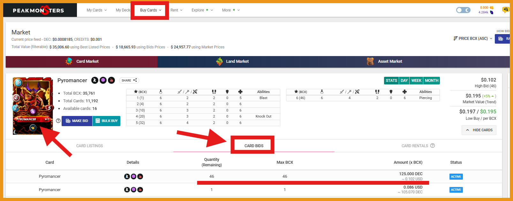513x201 pixels.
Task: Switch to the Card Market tab
Action: (81, 61)
